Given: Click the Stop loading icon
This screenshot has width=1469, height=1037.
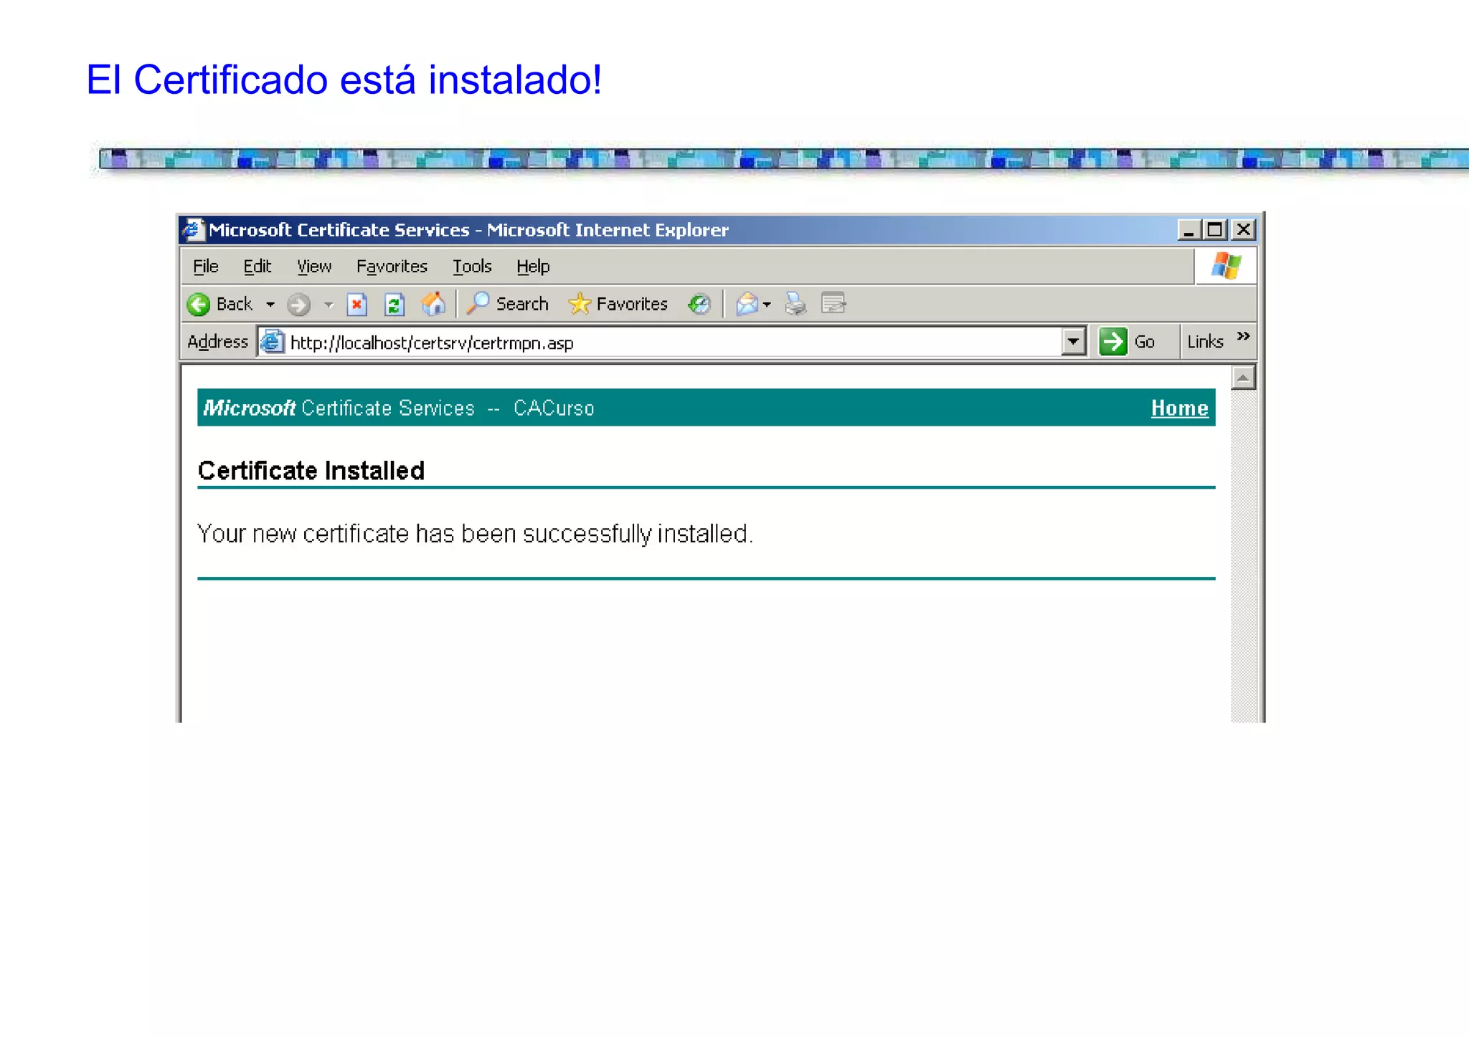Looking at the screenshot, I should tap(356, 305).
